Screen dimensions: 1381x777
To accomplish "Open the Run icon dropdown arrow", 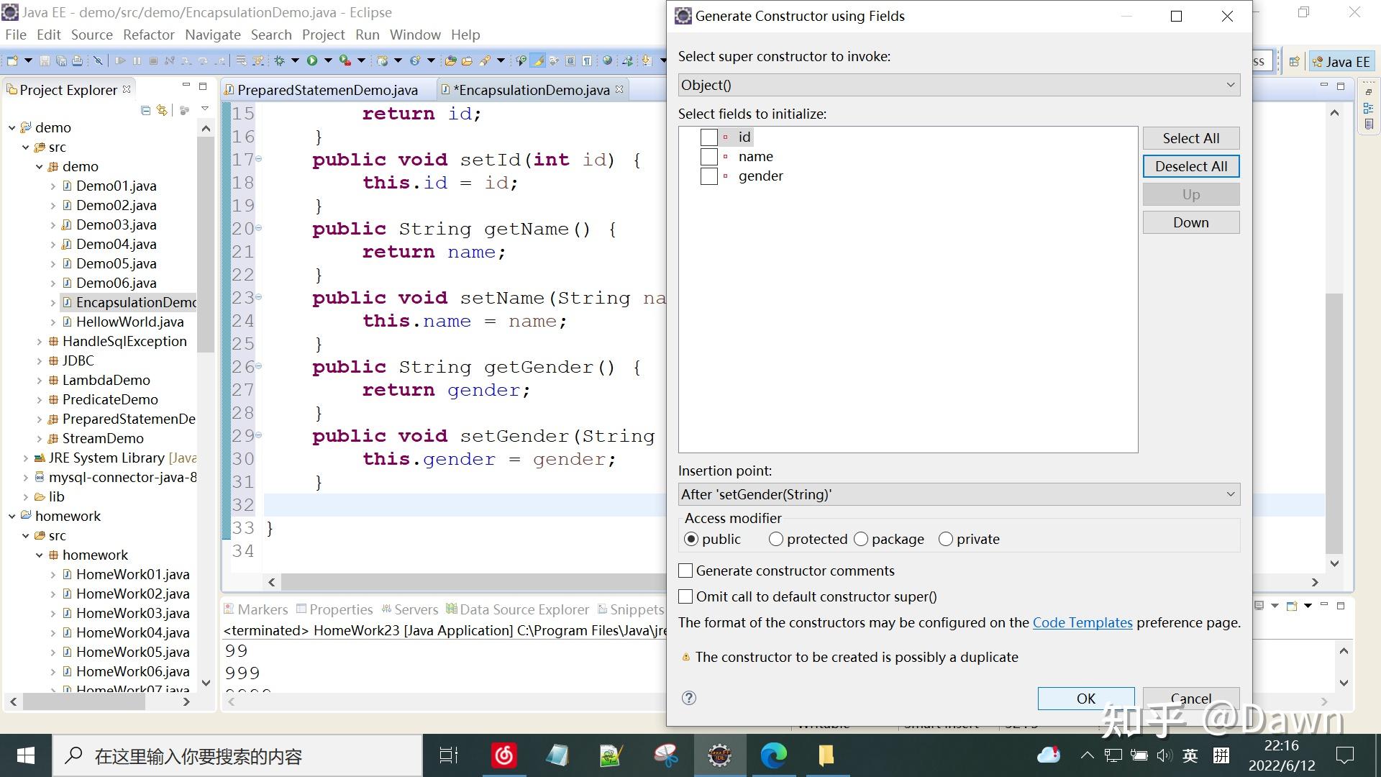I will pyautogui.click(x=328, y=61).
